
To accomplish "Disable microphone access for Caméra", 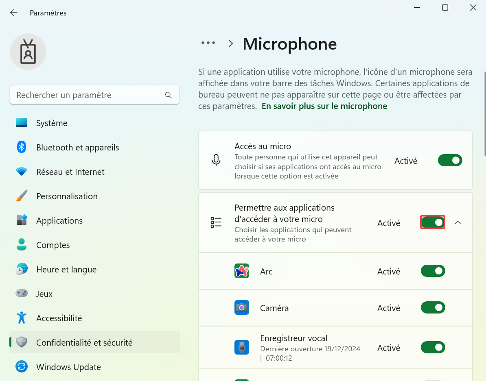I will 433,307.
